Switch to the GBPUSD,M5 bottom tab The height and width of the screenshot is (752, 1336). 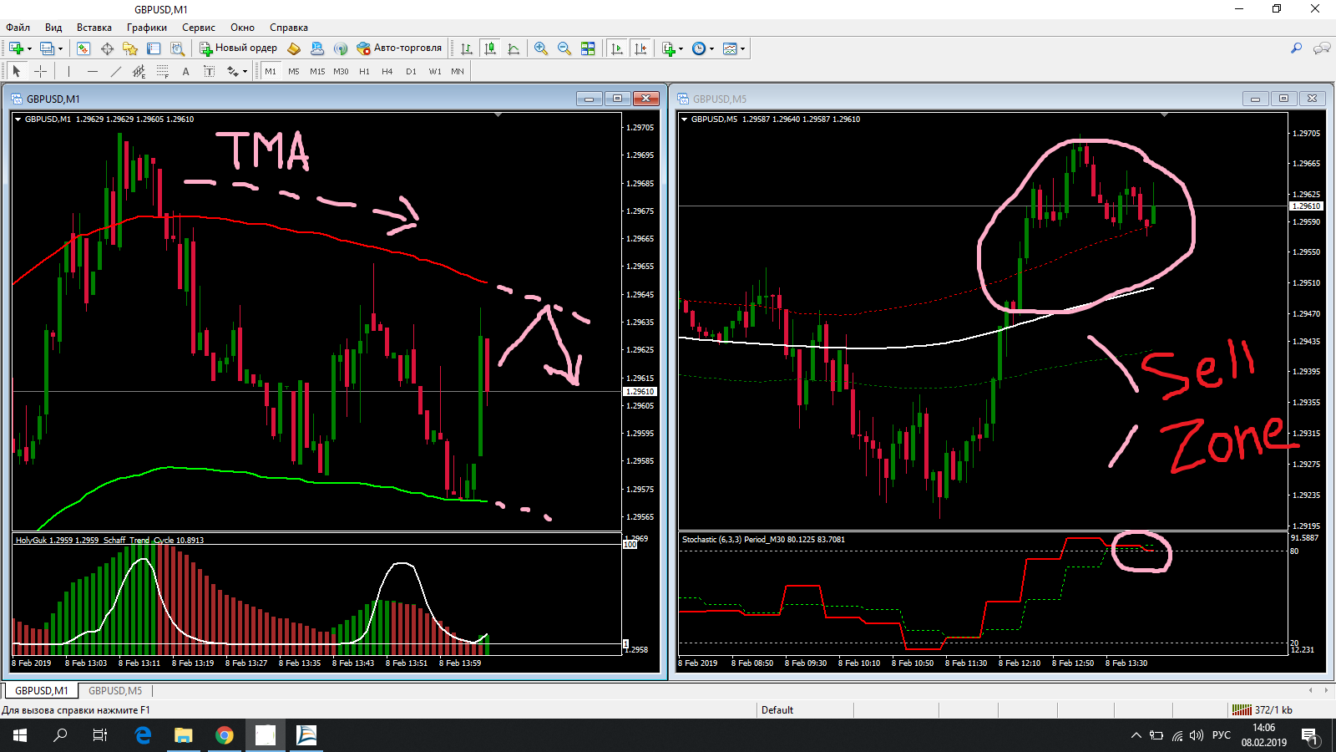pos(115,691)
